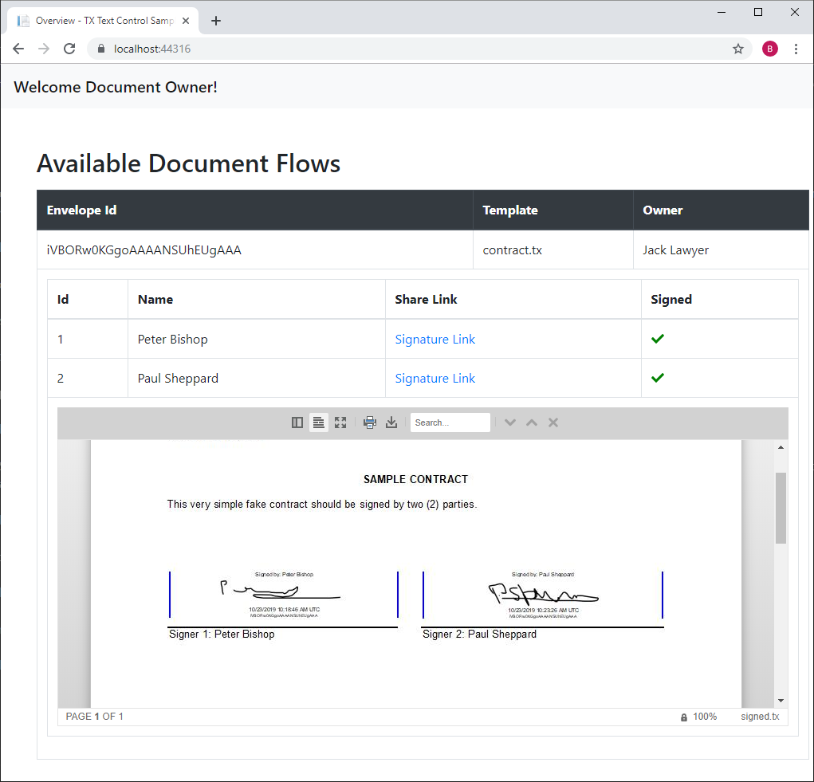Click the Signer 1: Peter Bishop label
This screenshot has width=814, height=782.
click(222, 634)
